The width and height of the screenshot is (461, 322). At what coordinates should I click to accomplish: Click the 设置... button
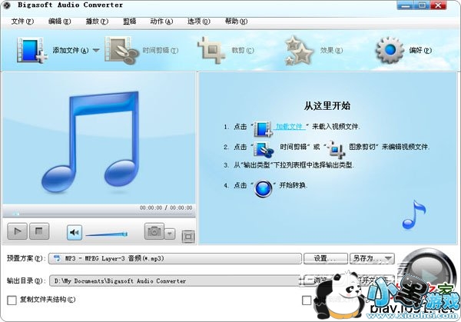click(x=325, y=258)
